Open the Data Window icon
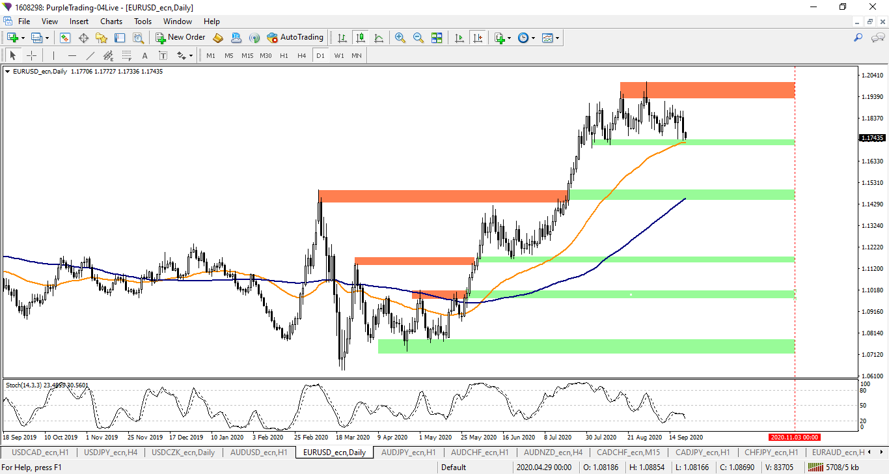This screenshot has height=474, width=889. pos(83,38)
